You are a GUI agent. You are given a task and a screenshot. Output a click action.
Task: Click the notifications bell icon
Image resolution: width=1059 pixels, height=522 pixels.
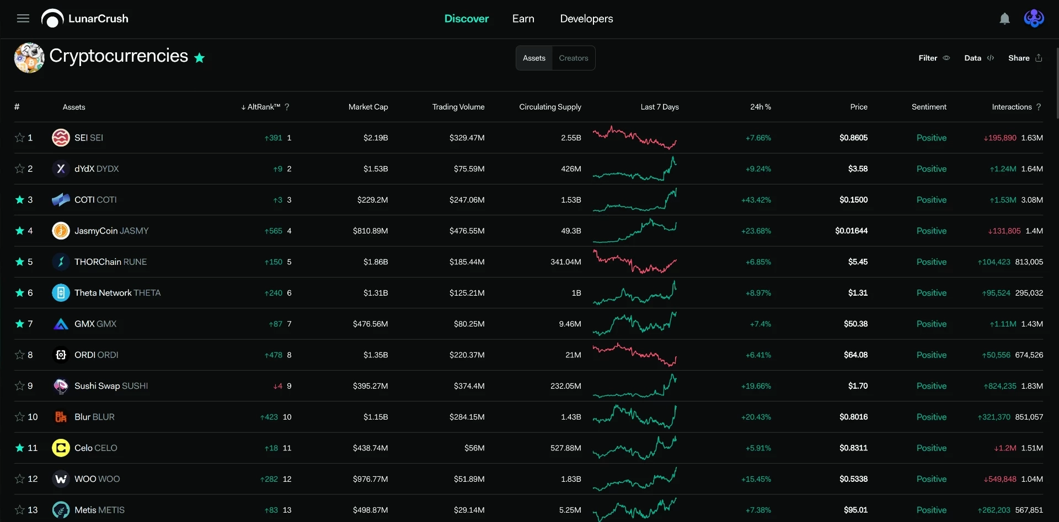(x=1005, y=19)
